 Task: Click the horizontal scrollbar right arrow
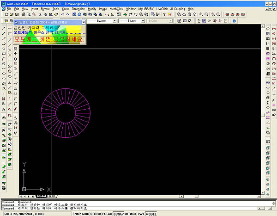click(x=259, y=197)
